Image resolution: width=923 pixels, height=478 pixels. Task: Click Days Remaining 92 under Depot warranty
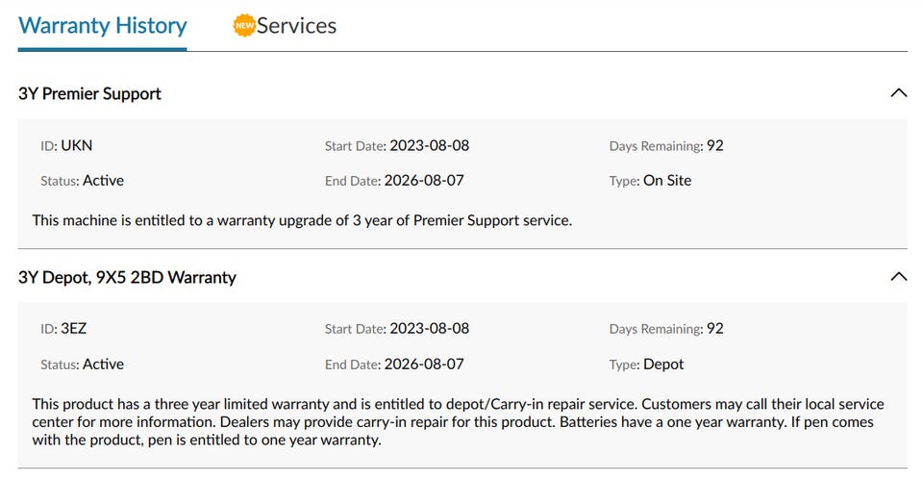tap(714, 329)
